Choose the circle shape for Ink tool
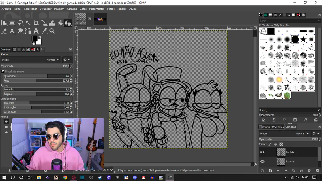 6,122
